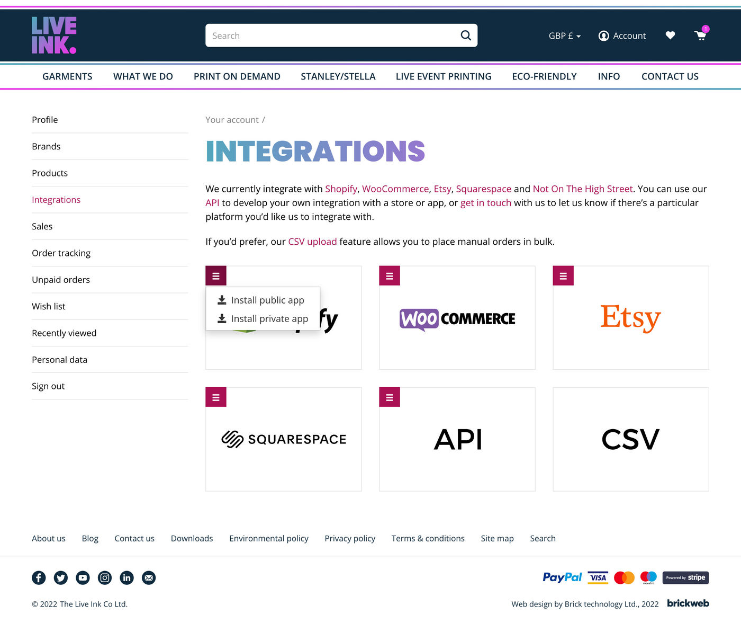Click the email envelope footer icon
This screenshot has height=623, width=741.
[x=149, y=577]
